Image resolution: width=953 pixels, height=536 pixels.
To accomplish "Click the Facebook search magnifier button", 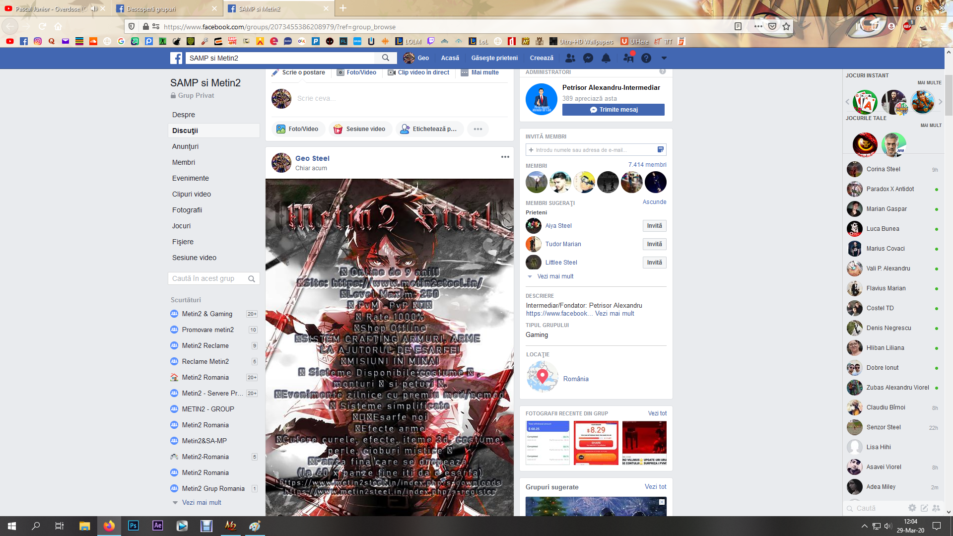I will 386,58.
